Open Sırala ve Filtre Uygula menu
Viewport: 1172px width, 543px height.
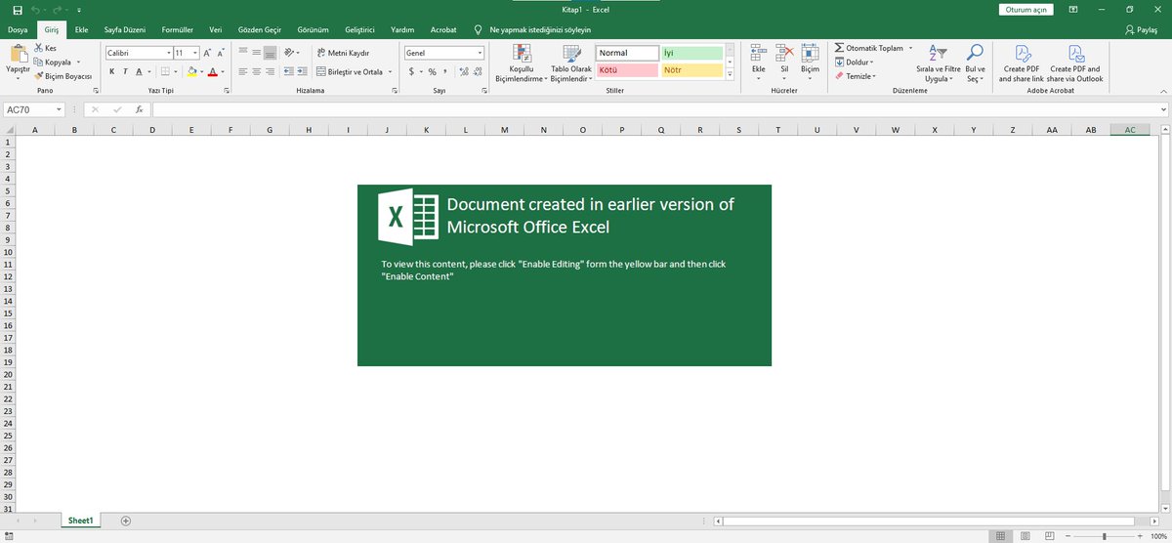click(x=938, y=63)
